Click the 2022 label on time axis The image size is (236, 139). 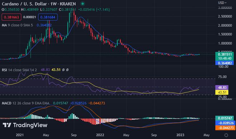[100, 135]
